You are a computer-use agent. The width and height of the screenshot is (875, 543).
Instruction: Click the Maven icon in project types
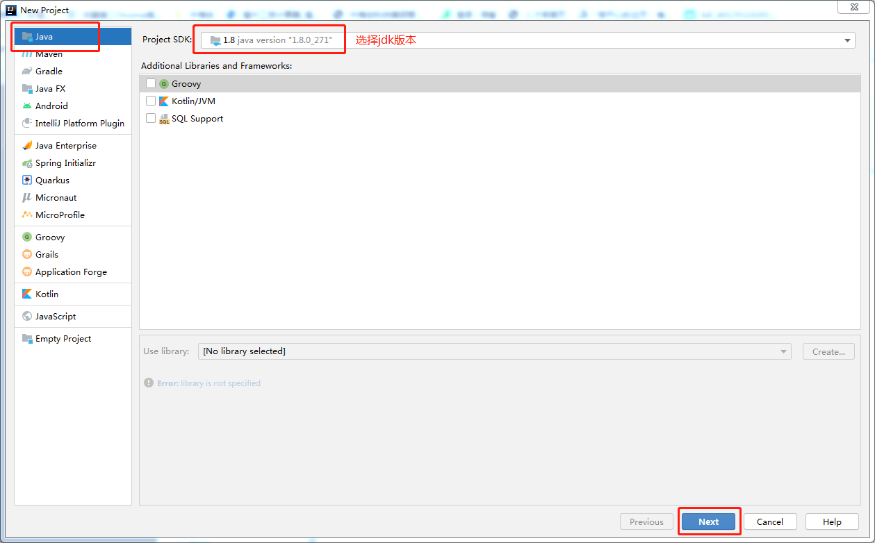[x=27, y=54]
